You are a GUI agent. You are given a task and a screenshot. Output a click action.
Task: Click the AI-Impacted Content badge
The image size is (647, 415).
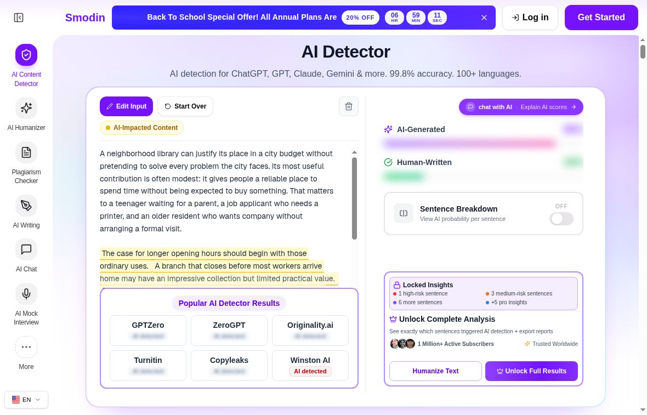coord(141,128)
